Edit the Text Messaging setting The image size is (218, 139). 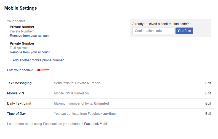coord(208,83)
